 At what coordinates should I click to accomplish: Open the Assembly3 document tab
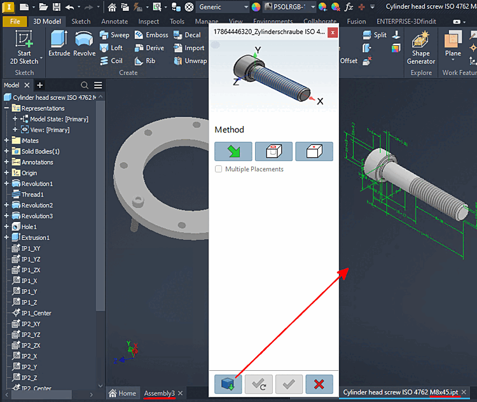tap(160, 393)
